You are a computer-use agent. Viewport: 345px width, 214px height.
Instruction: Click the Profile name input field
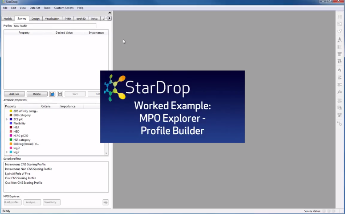coord(55,26)
